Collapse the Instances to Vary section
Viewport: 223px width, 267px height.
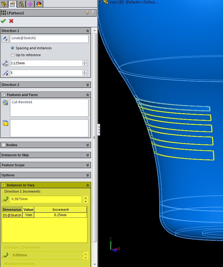pos(88,185)
